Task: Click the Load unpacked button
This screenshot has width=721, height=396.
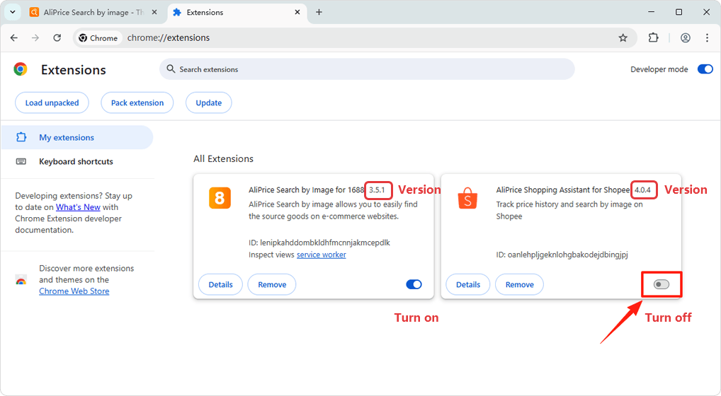Action: tap(52, 103)
